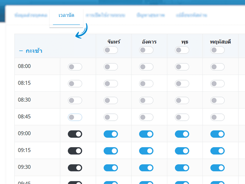This screenshot has height=184, width=245.
Task: Enable 08:30 slot for อังคาร
Action: (146, 100)
